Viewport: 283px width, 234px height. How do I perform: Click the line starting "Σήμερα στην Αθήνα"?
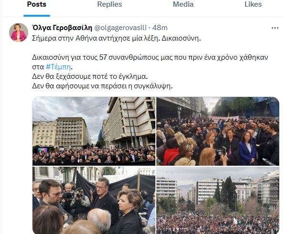(117, 38)
